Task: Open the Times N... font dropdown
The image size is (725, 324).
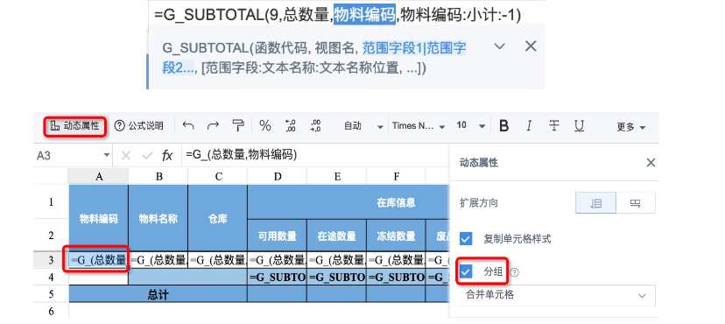Action: (419, 126)
